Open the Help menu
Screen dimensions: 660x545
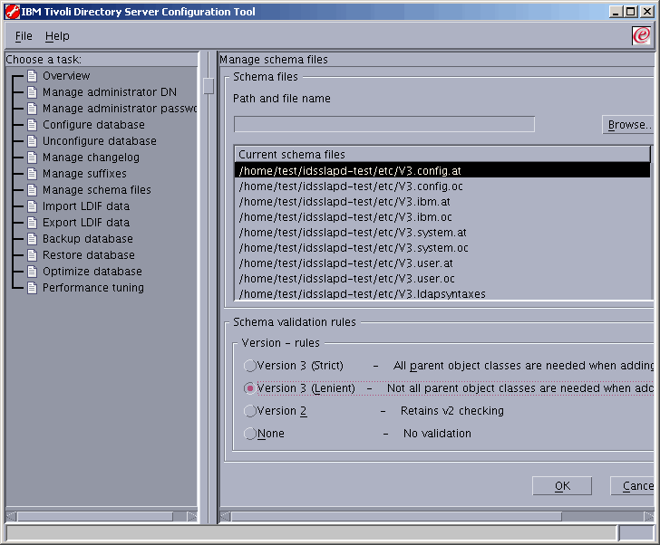pos(57,36)
